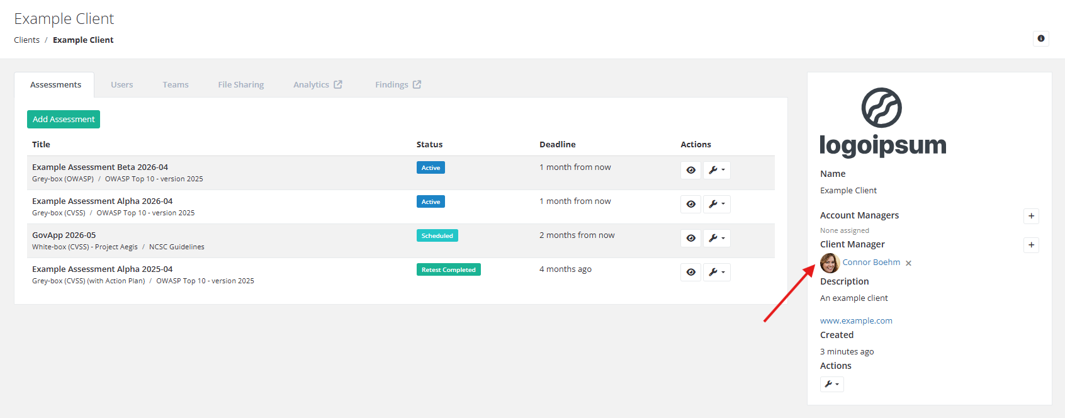Expand wrench menu for GovApp 2026-05
This screenshot has width=1065, height=418.
[x=716, y=238]
